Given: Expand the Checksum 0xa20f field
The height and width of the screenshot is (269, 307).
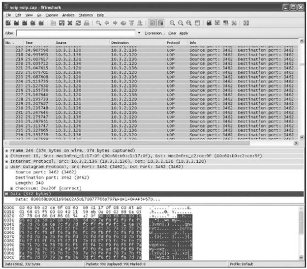Looking at the screenshot, I should 11,188.
